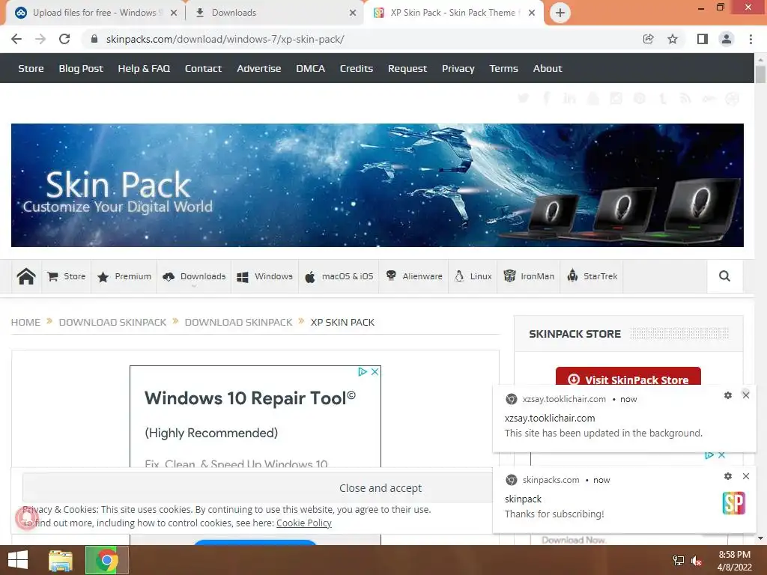Image resolution: width=767 pixels, height=575 pixels.
Task: Open the Windows category
Action: coord(264,276)
